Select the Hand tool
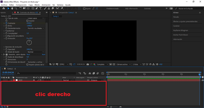The height and width of the screenshot is (108, 204). pyautogui.click(x=12, y=8)
